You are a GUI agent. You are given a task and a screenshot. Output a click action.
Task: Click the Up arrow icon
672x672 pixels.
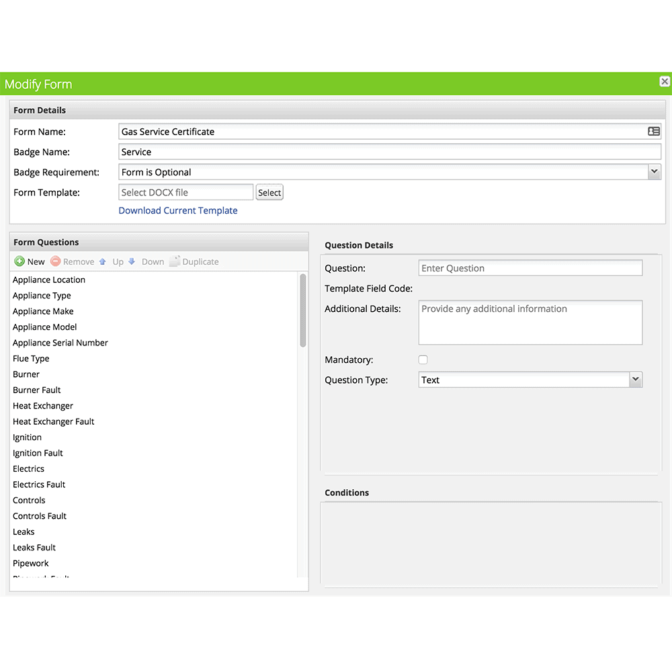click(x=103, y=261)
